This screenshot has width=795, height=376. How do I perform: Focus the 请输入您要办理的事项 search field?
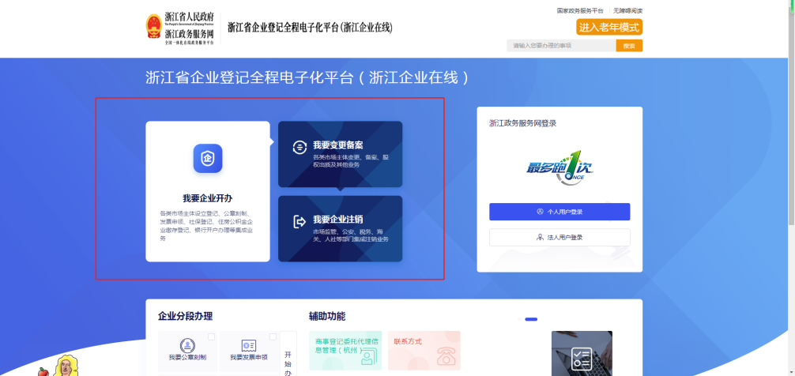(x=561, y=46)
